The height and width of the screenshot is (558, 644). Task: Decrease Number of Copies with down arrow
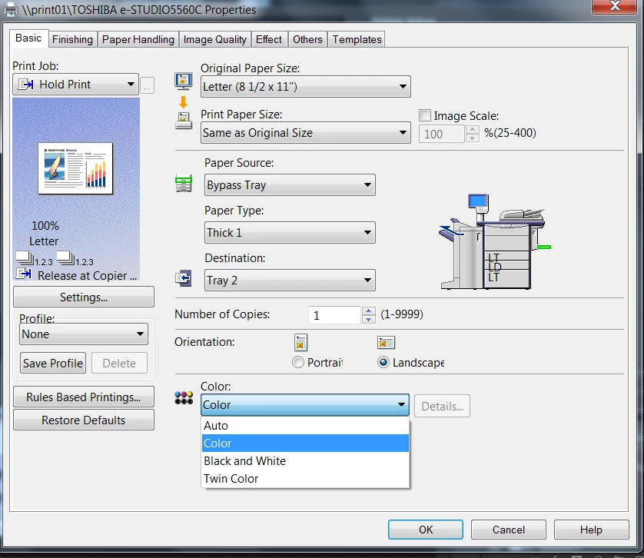369,319
